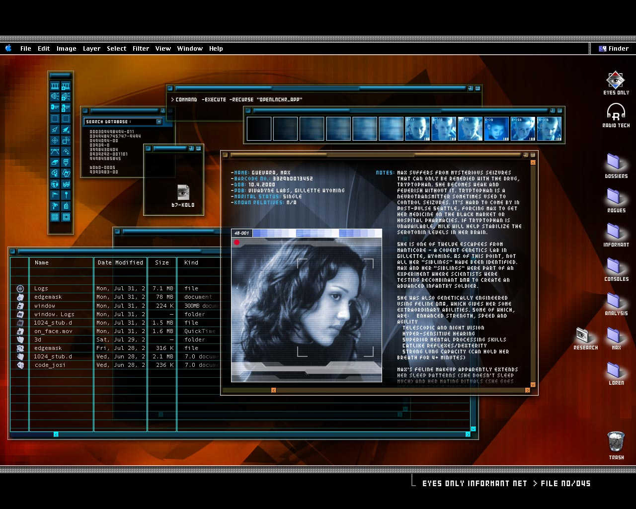
Task: Open the Research drive icon
Action: coord(583,336)
